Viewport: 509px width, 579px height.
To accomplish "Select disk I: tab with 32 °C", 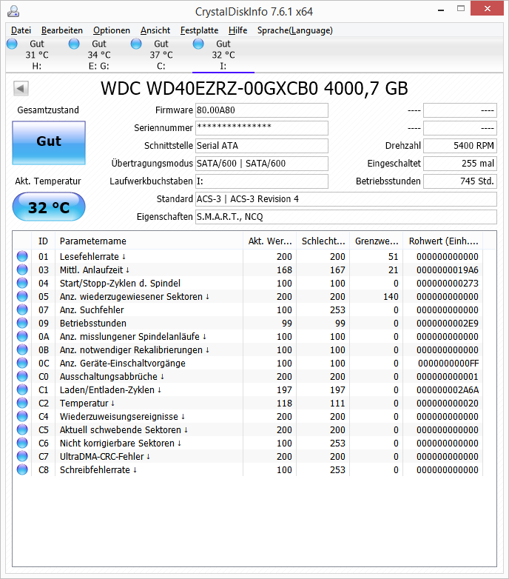I will click(x=223, y=55).
